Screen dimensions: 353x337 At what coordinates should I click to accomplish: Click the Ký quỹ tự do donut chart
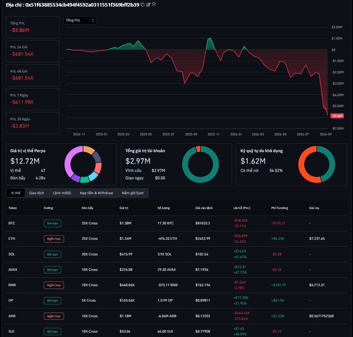[x=317, y=164]
